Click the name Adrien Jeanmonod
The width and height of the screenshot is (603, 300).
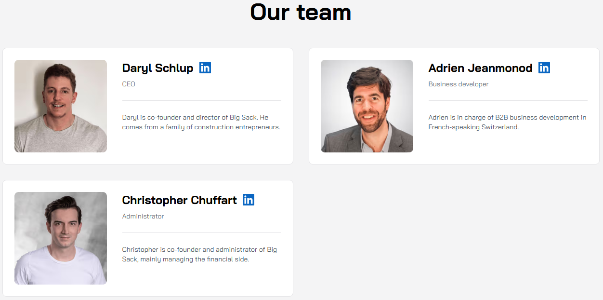[x=480, y=68]
